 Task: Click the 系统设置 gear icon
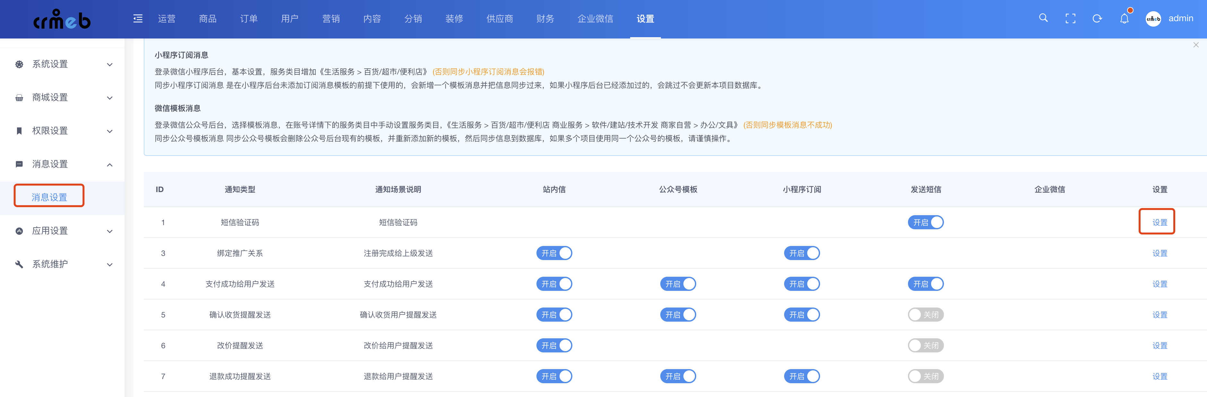19,64
